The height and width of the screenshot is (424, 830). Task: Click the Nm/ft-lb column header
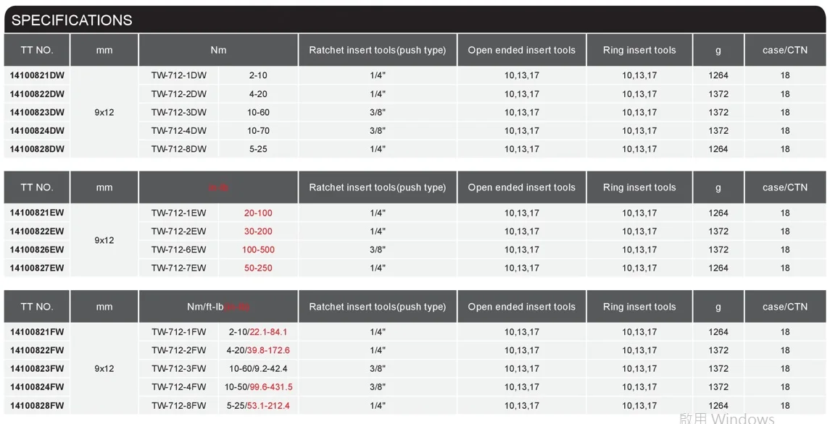(x=217, y=307)
